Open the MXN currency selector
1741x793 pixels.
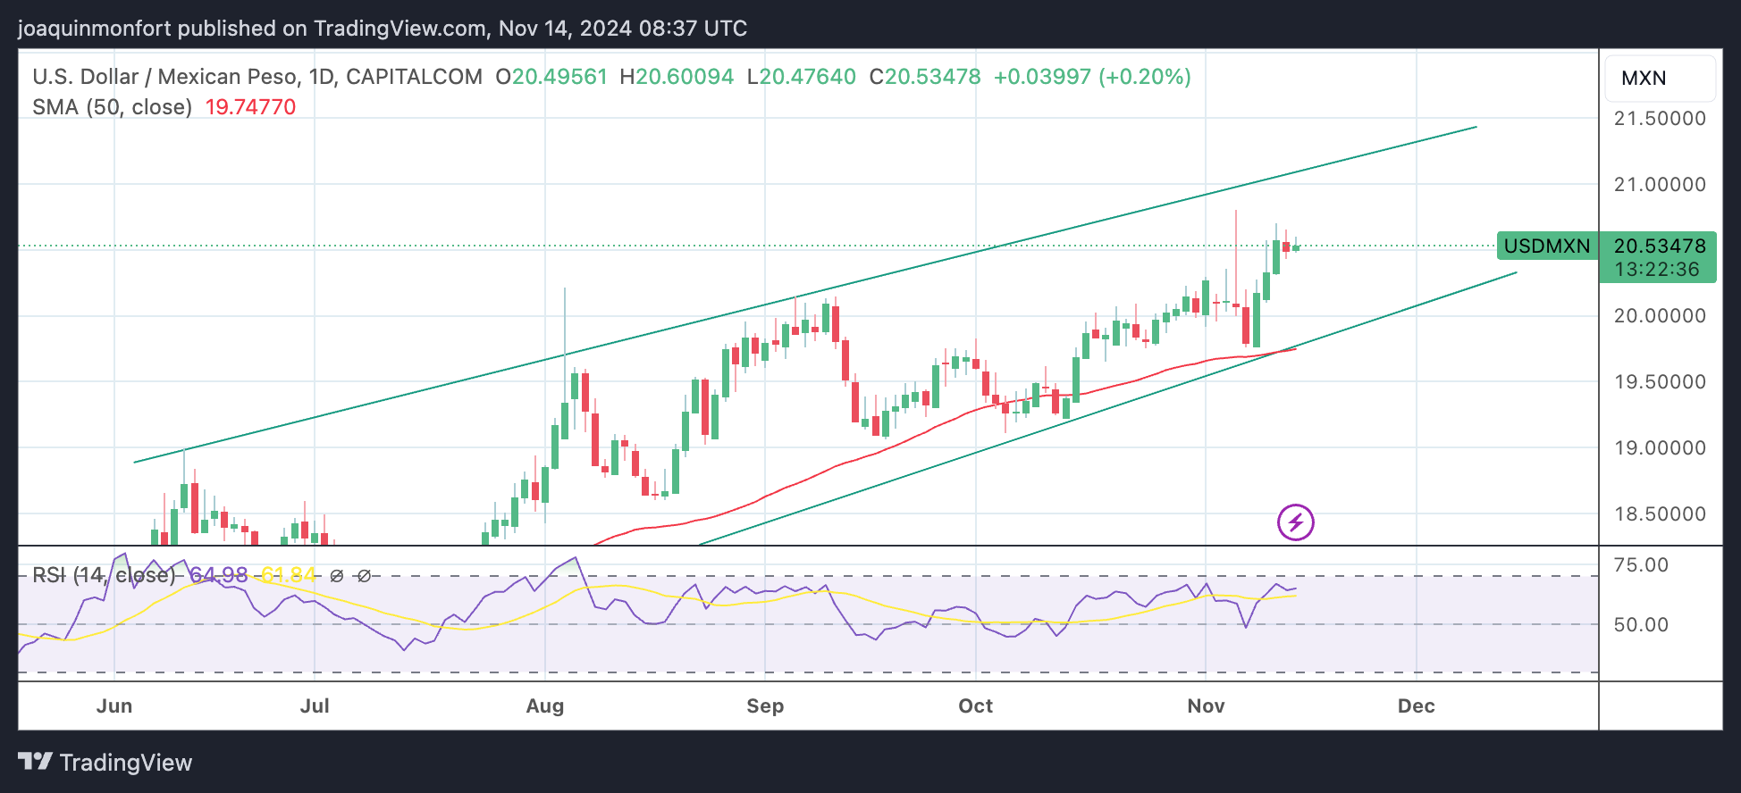(1659, 79)
